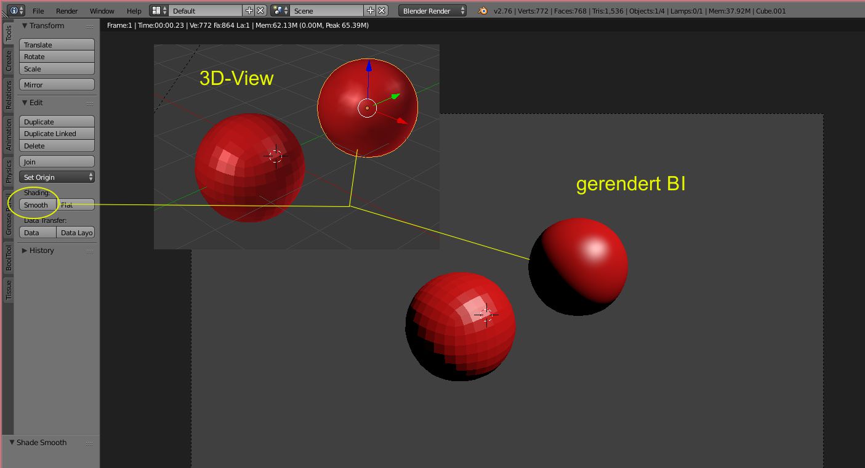Screen dimensions: 865x468
Task: Collapse the Transform panel
Action: (x=25, y=26)
